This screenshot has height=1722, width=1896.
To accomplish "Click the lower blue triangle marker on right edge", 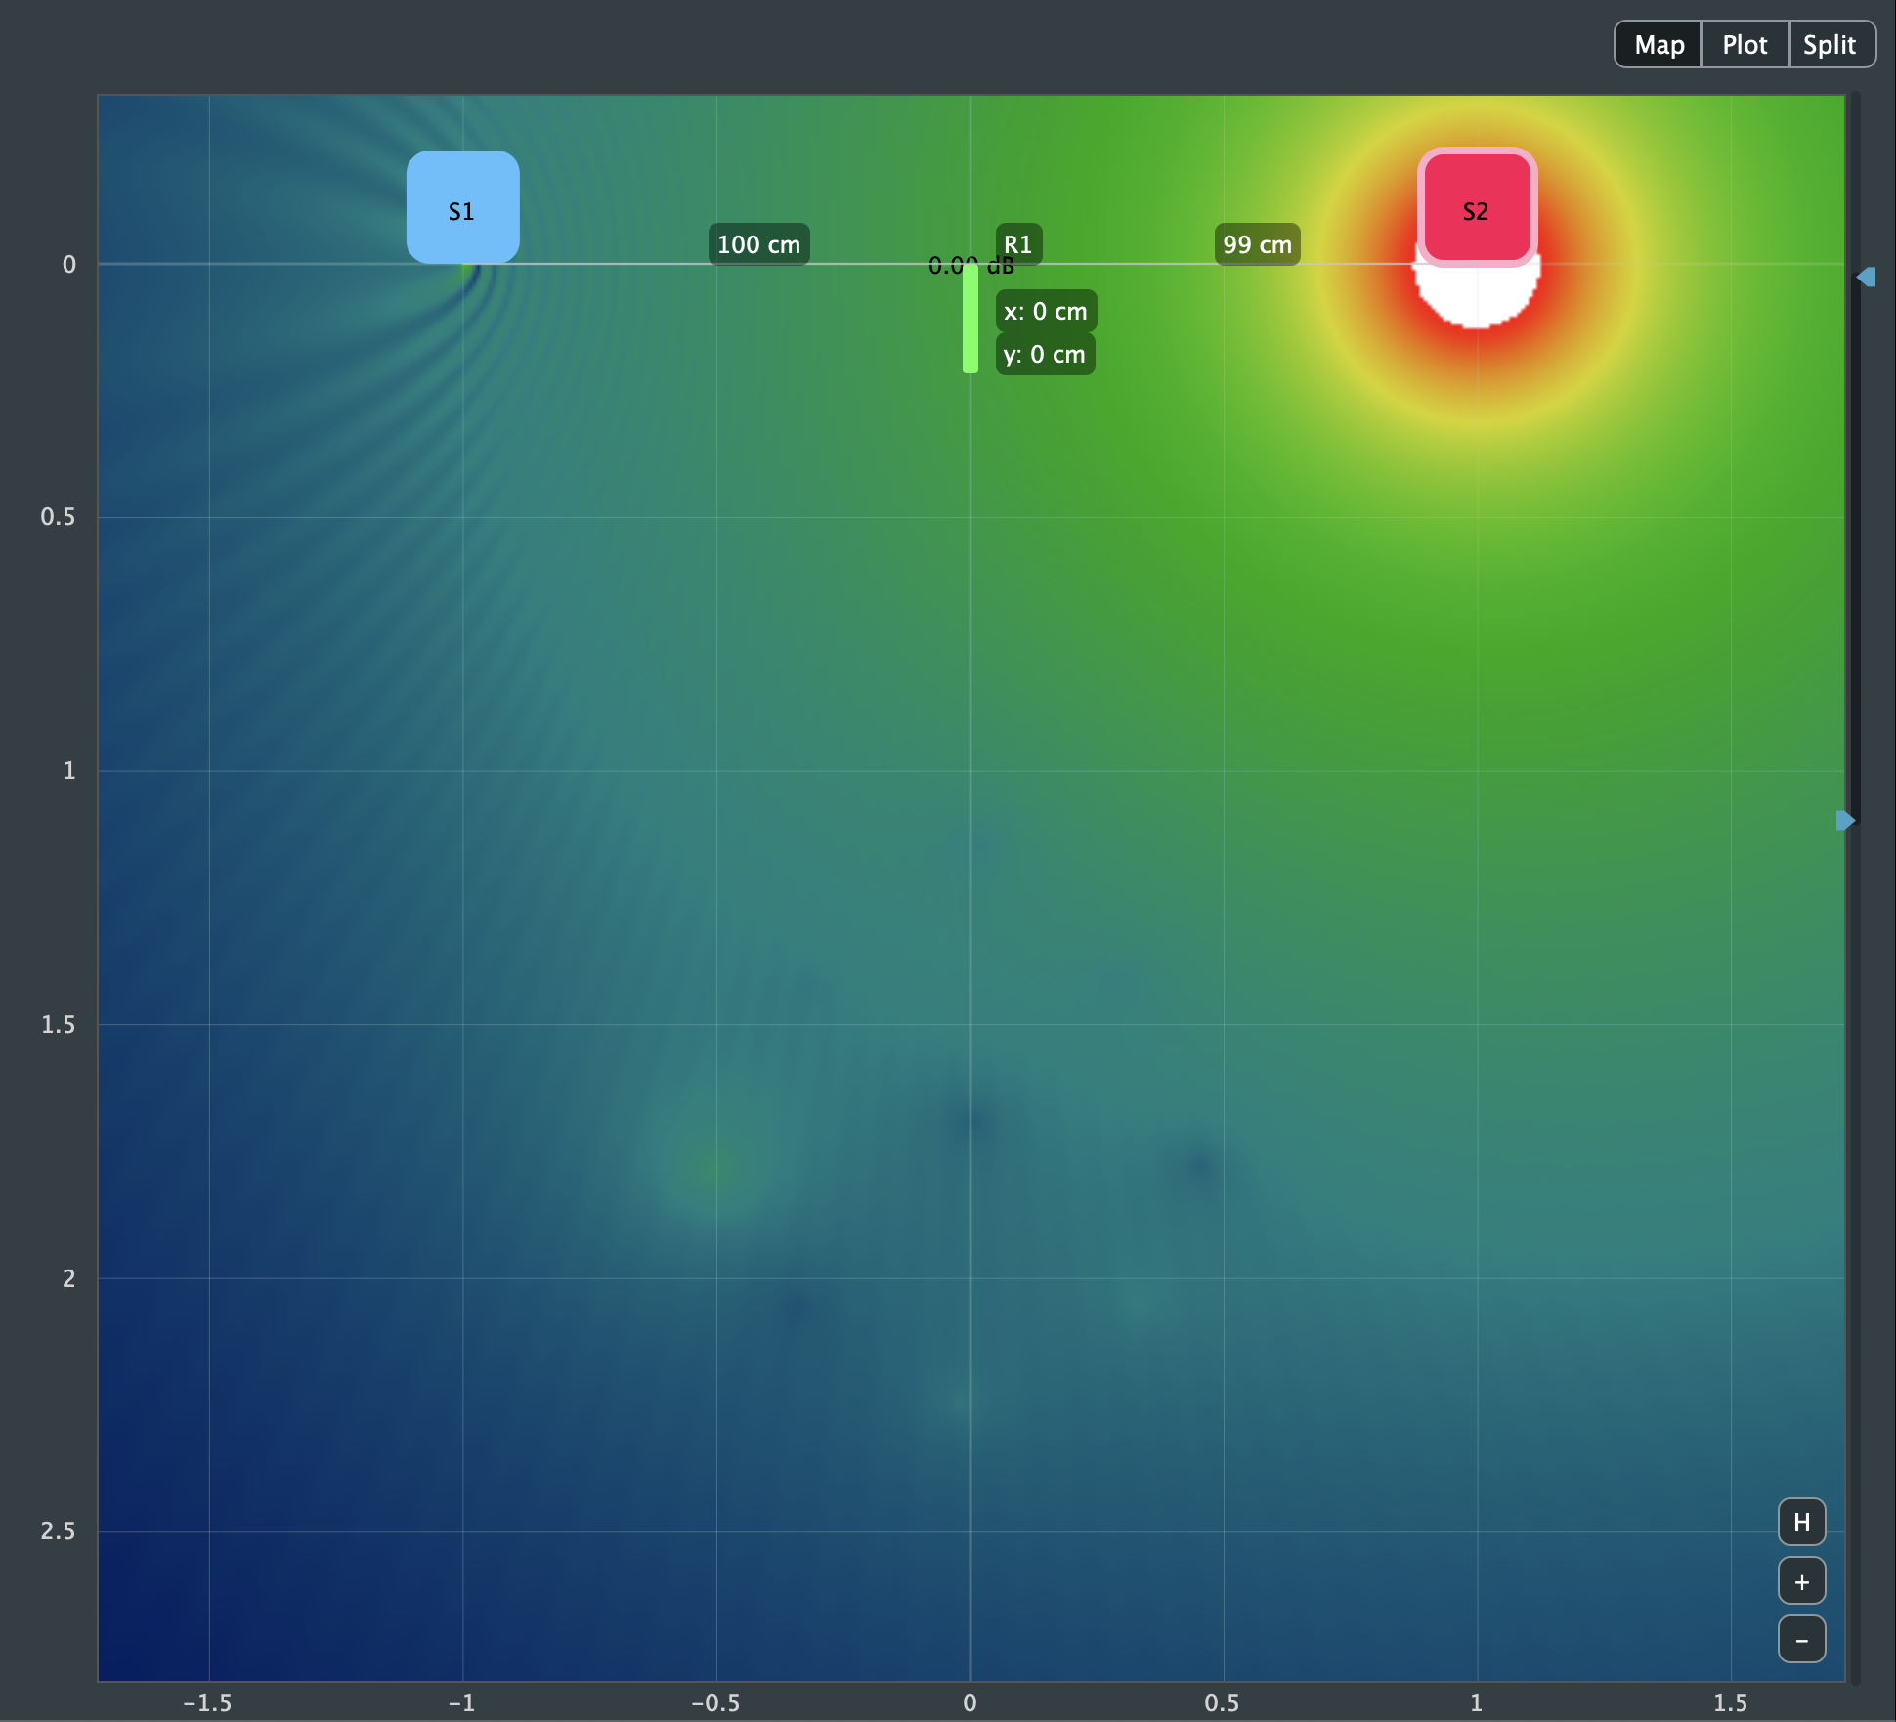I will 1846,820.
